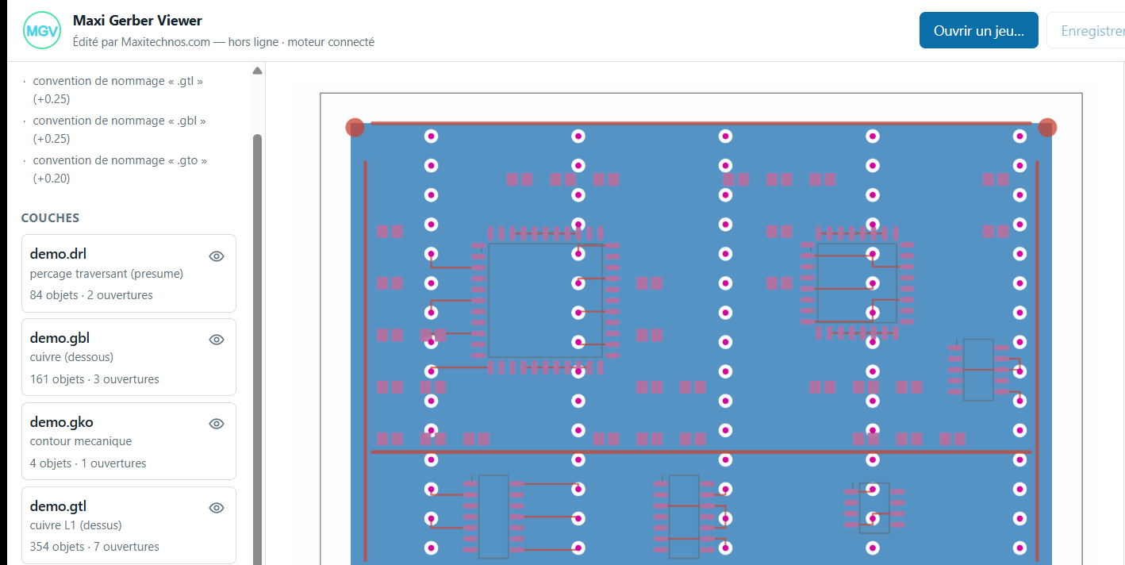
Task: Hide the demo.gko contour layer eye icon
Action: tap(217, 424)
